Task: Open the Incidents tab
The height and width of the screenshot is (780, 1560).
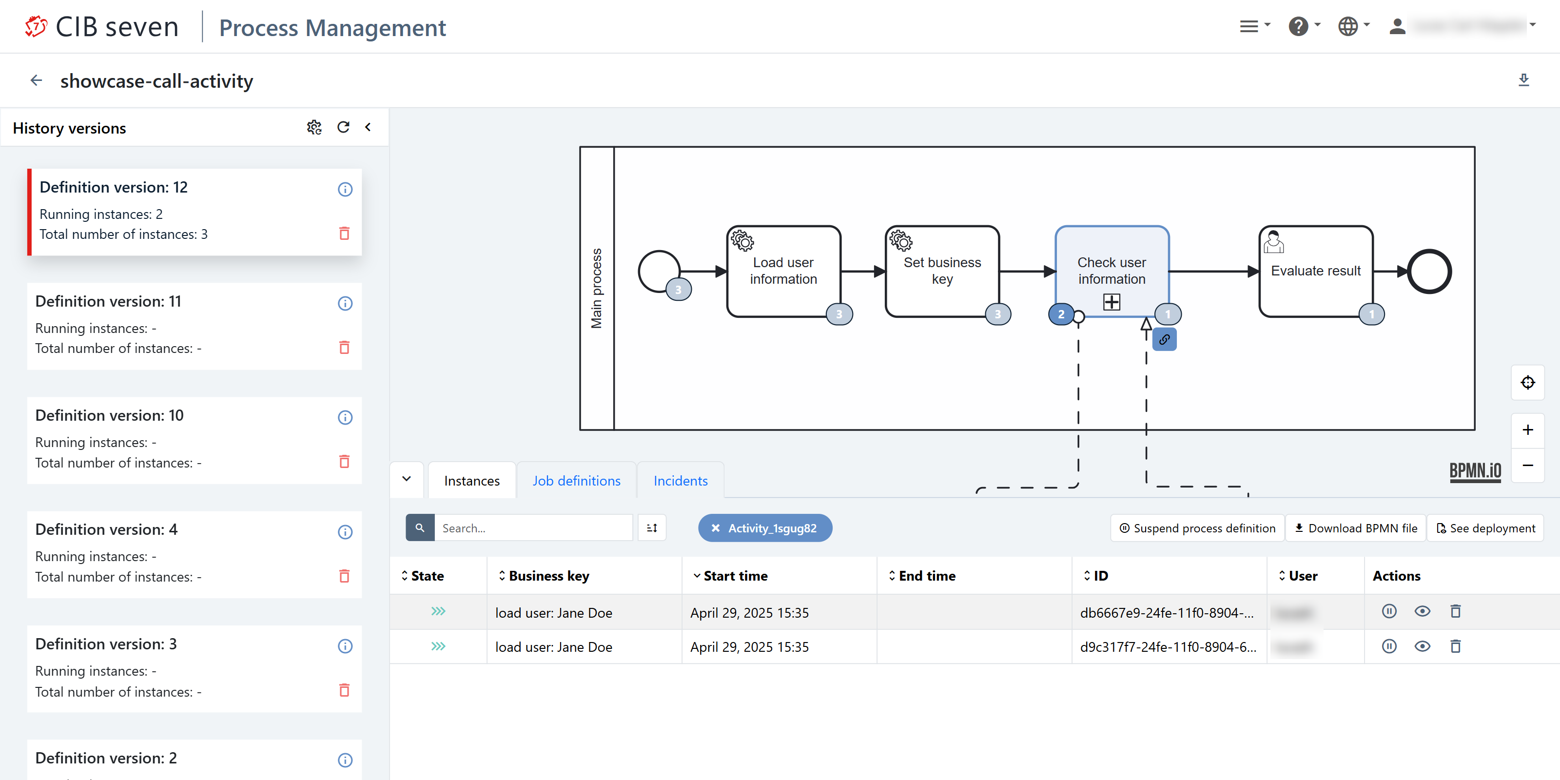Action: click(x=680, y=481)
